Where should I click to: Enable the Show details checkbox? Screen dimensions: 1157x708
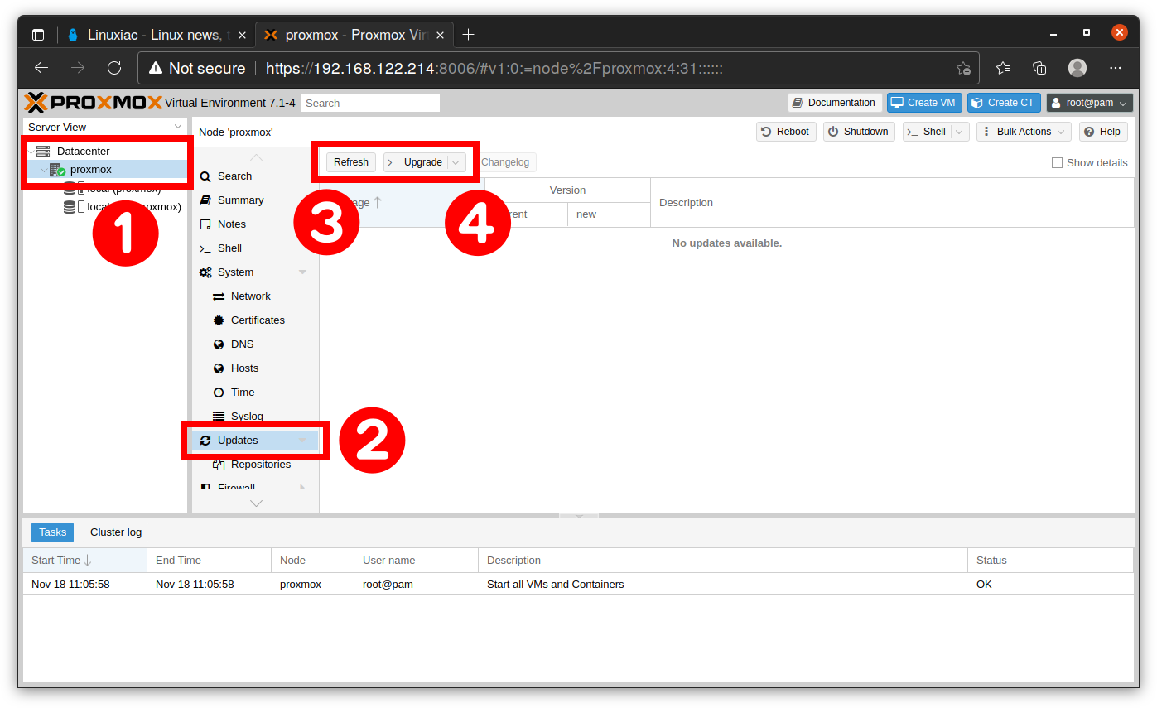click(1058, 162)
